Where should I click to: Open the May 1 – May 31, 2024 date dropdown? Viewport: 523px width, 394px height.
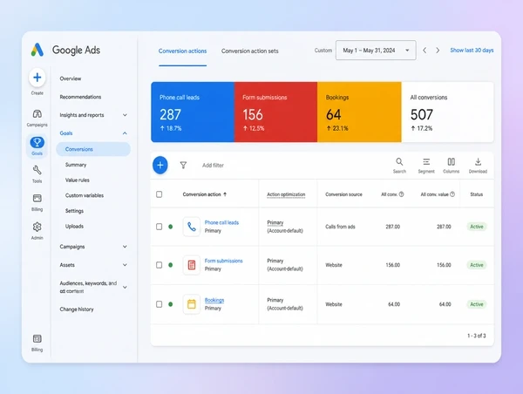point(376,51)
